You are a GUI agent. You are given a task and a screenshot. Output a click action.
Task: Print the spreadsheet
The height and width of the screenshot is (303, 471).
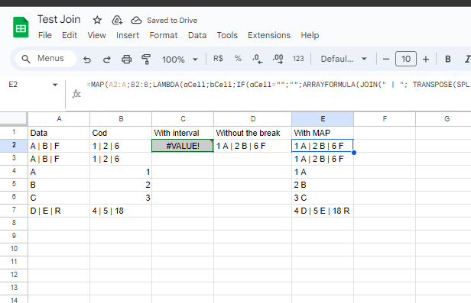click(x=126, y=60)
